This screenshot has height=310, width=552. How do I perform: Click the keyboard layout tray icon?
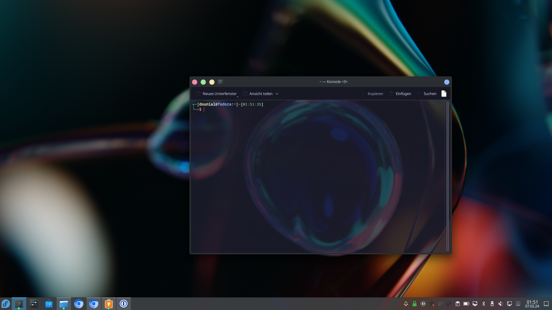[x=518, y=304]
